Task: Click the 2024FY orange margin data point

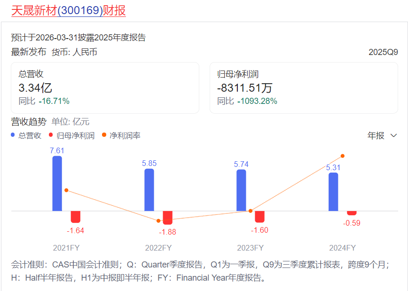Action: coord(343,156)
